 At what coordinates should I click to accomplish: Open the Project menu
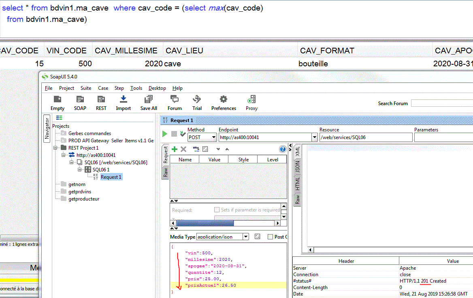pos(67,88)
